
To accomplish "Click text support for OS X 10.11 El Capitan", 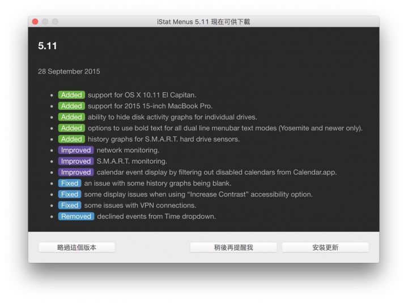I will coord(142,95).
